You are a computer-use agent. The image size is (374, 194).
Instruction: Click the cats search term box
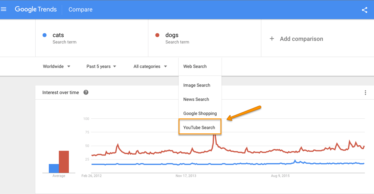click(92, 38)
